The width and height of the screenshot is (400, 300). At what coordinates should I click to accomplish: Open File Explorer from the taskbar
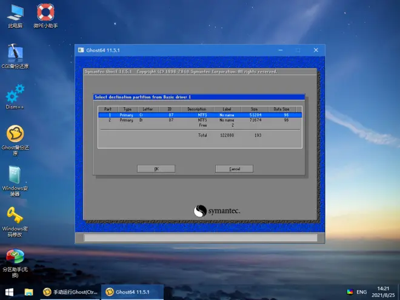[x=28, y=292]
